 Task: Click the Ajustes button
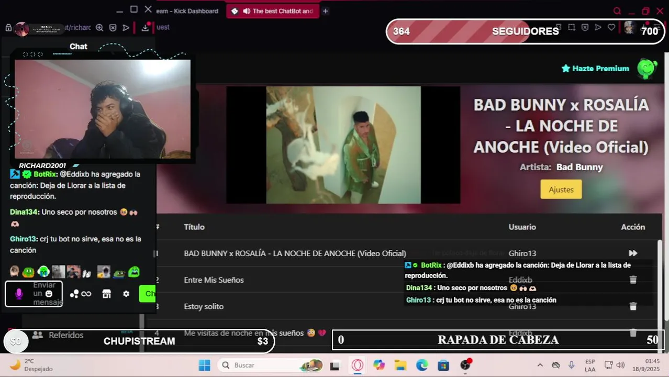tap(561, 190)
